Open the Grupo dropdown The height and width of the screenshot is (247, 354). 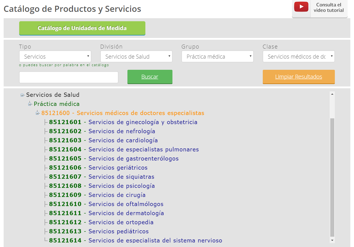point(217,56)
